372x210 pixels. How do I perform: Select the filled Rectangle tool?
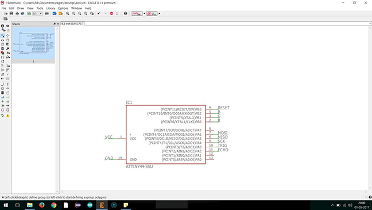[x=2, y=93]
